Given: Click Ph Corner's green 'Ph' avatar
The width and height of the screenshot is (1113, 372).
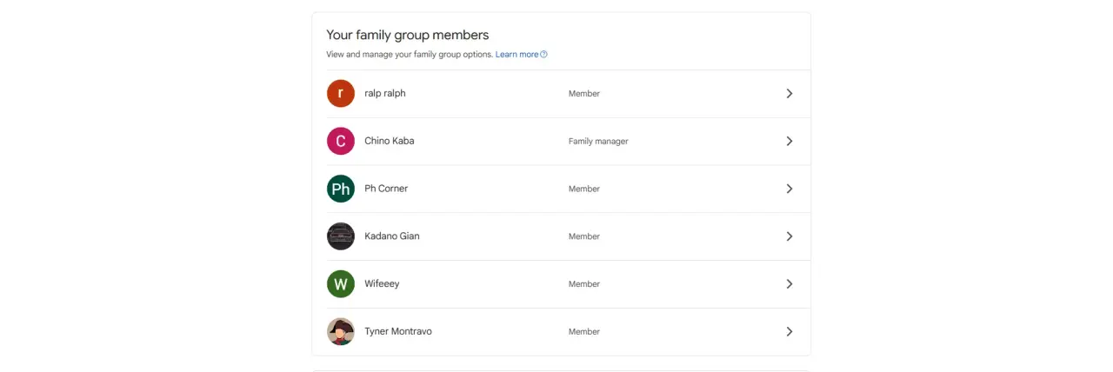Looking at the screenshot, I should pos(341,189).
